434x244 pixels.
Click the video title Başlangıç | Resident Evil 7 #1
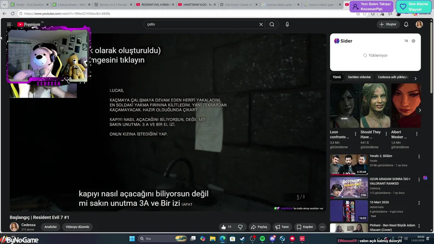click(x=39, y=218)
